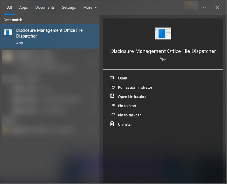Click the Open file location folder icon
This screenshot has width=227, height=184.
[x=112, y=96]
